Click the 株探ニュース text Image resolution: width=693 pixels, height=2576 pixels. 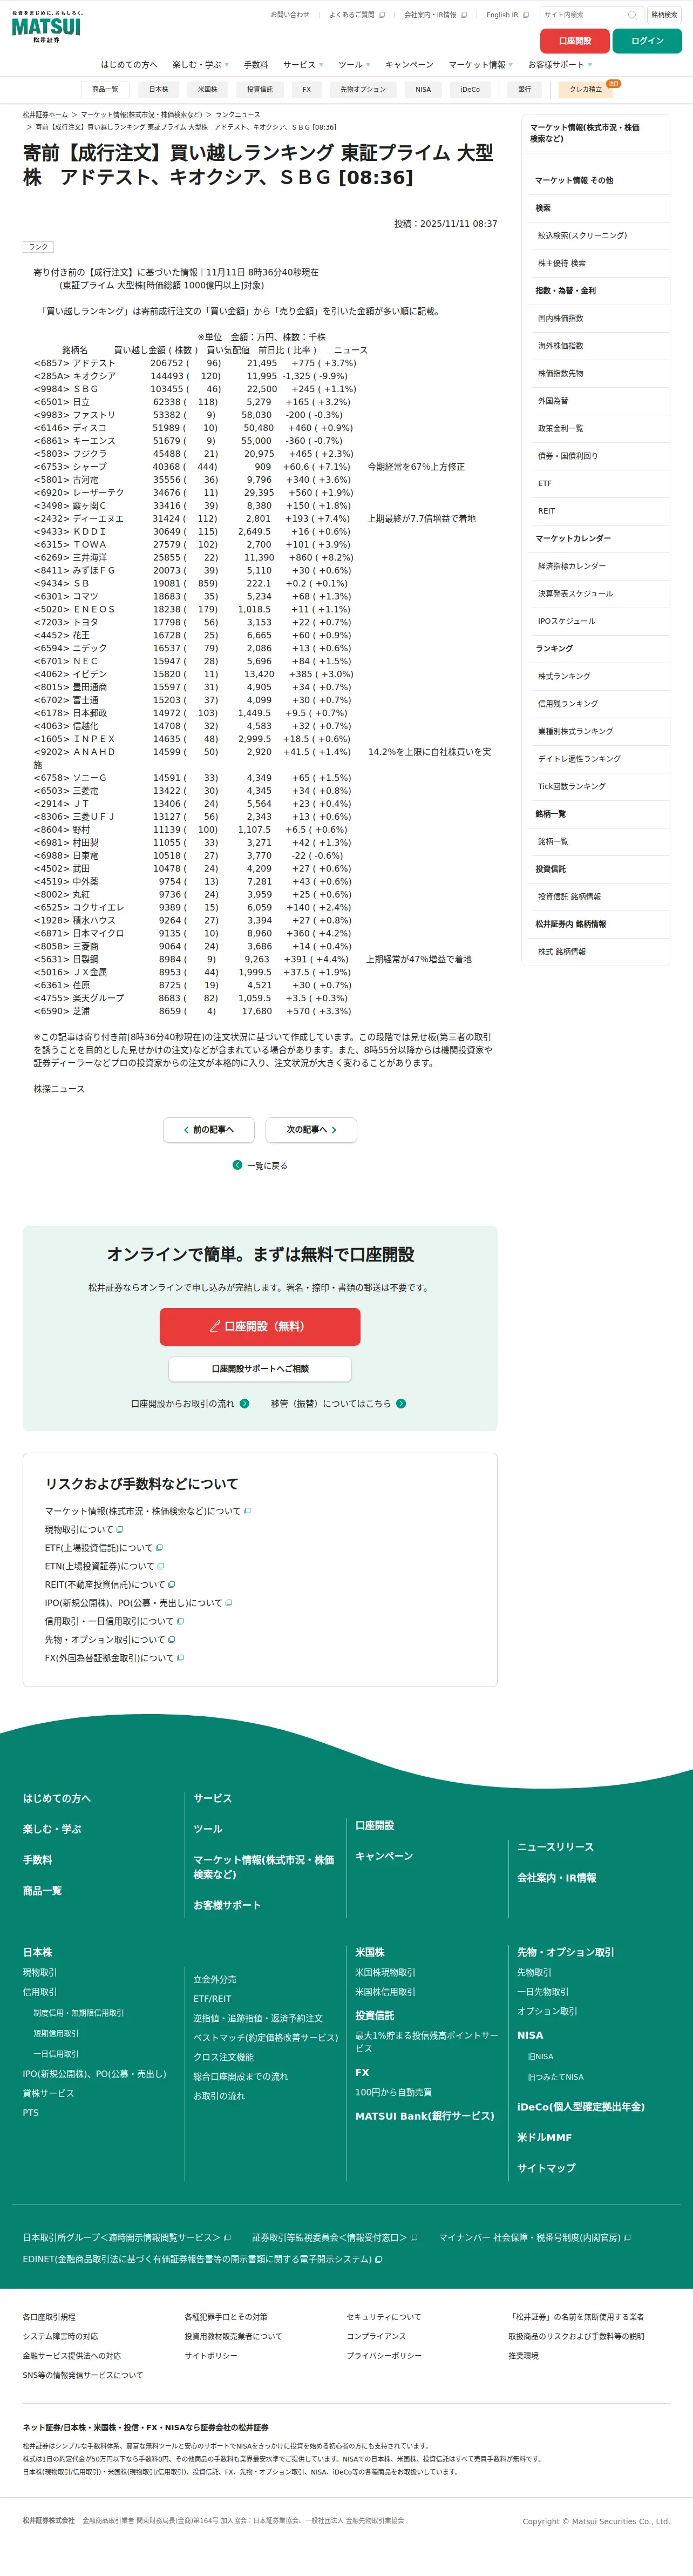point(59,1089)
